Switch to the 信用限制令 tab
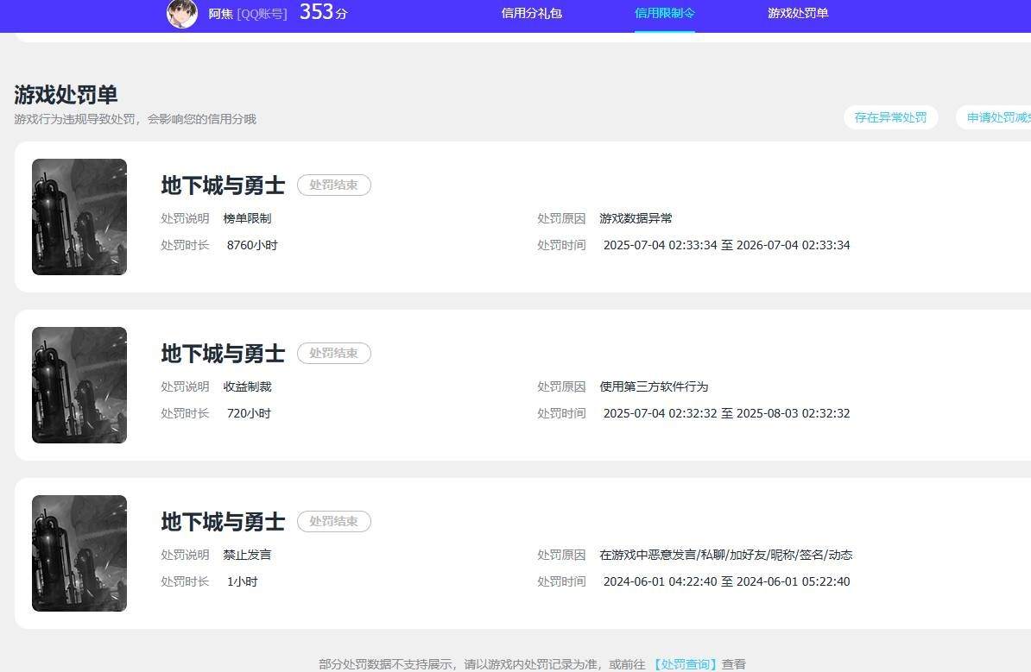The width and height of the screenshot is (1031, 672). point(664,13)
